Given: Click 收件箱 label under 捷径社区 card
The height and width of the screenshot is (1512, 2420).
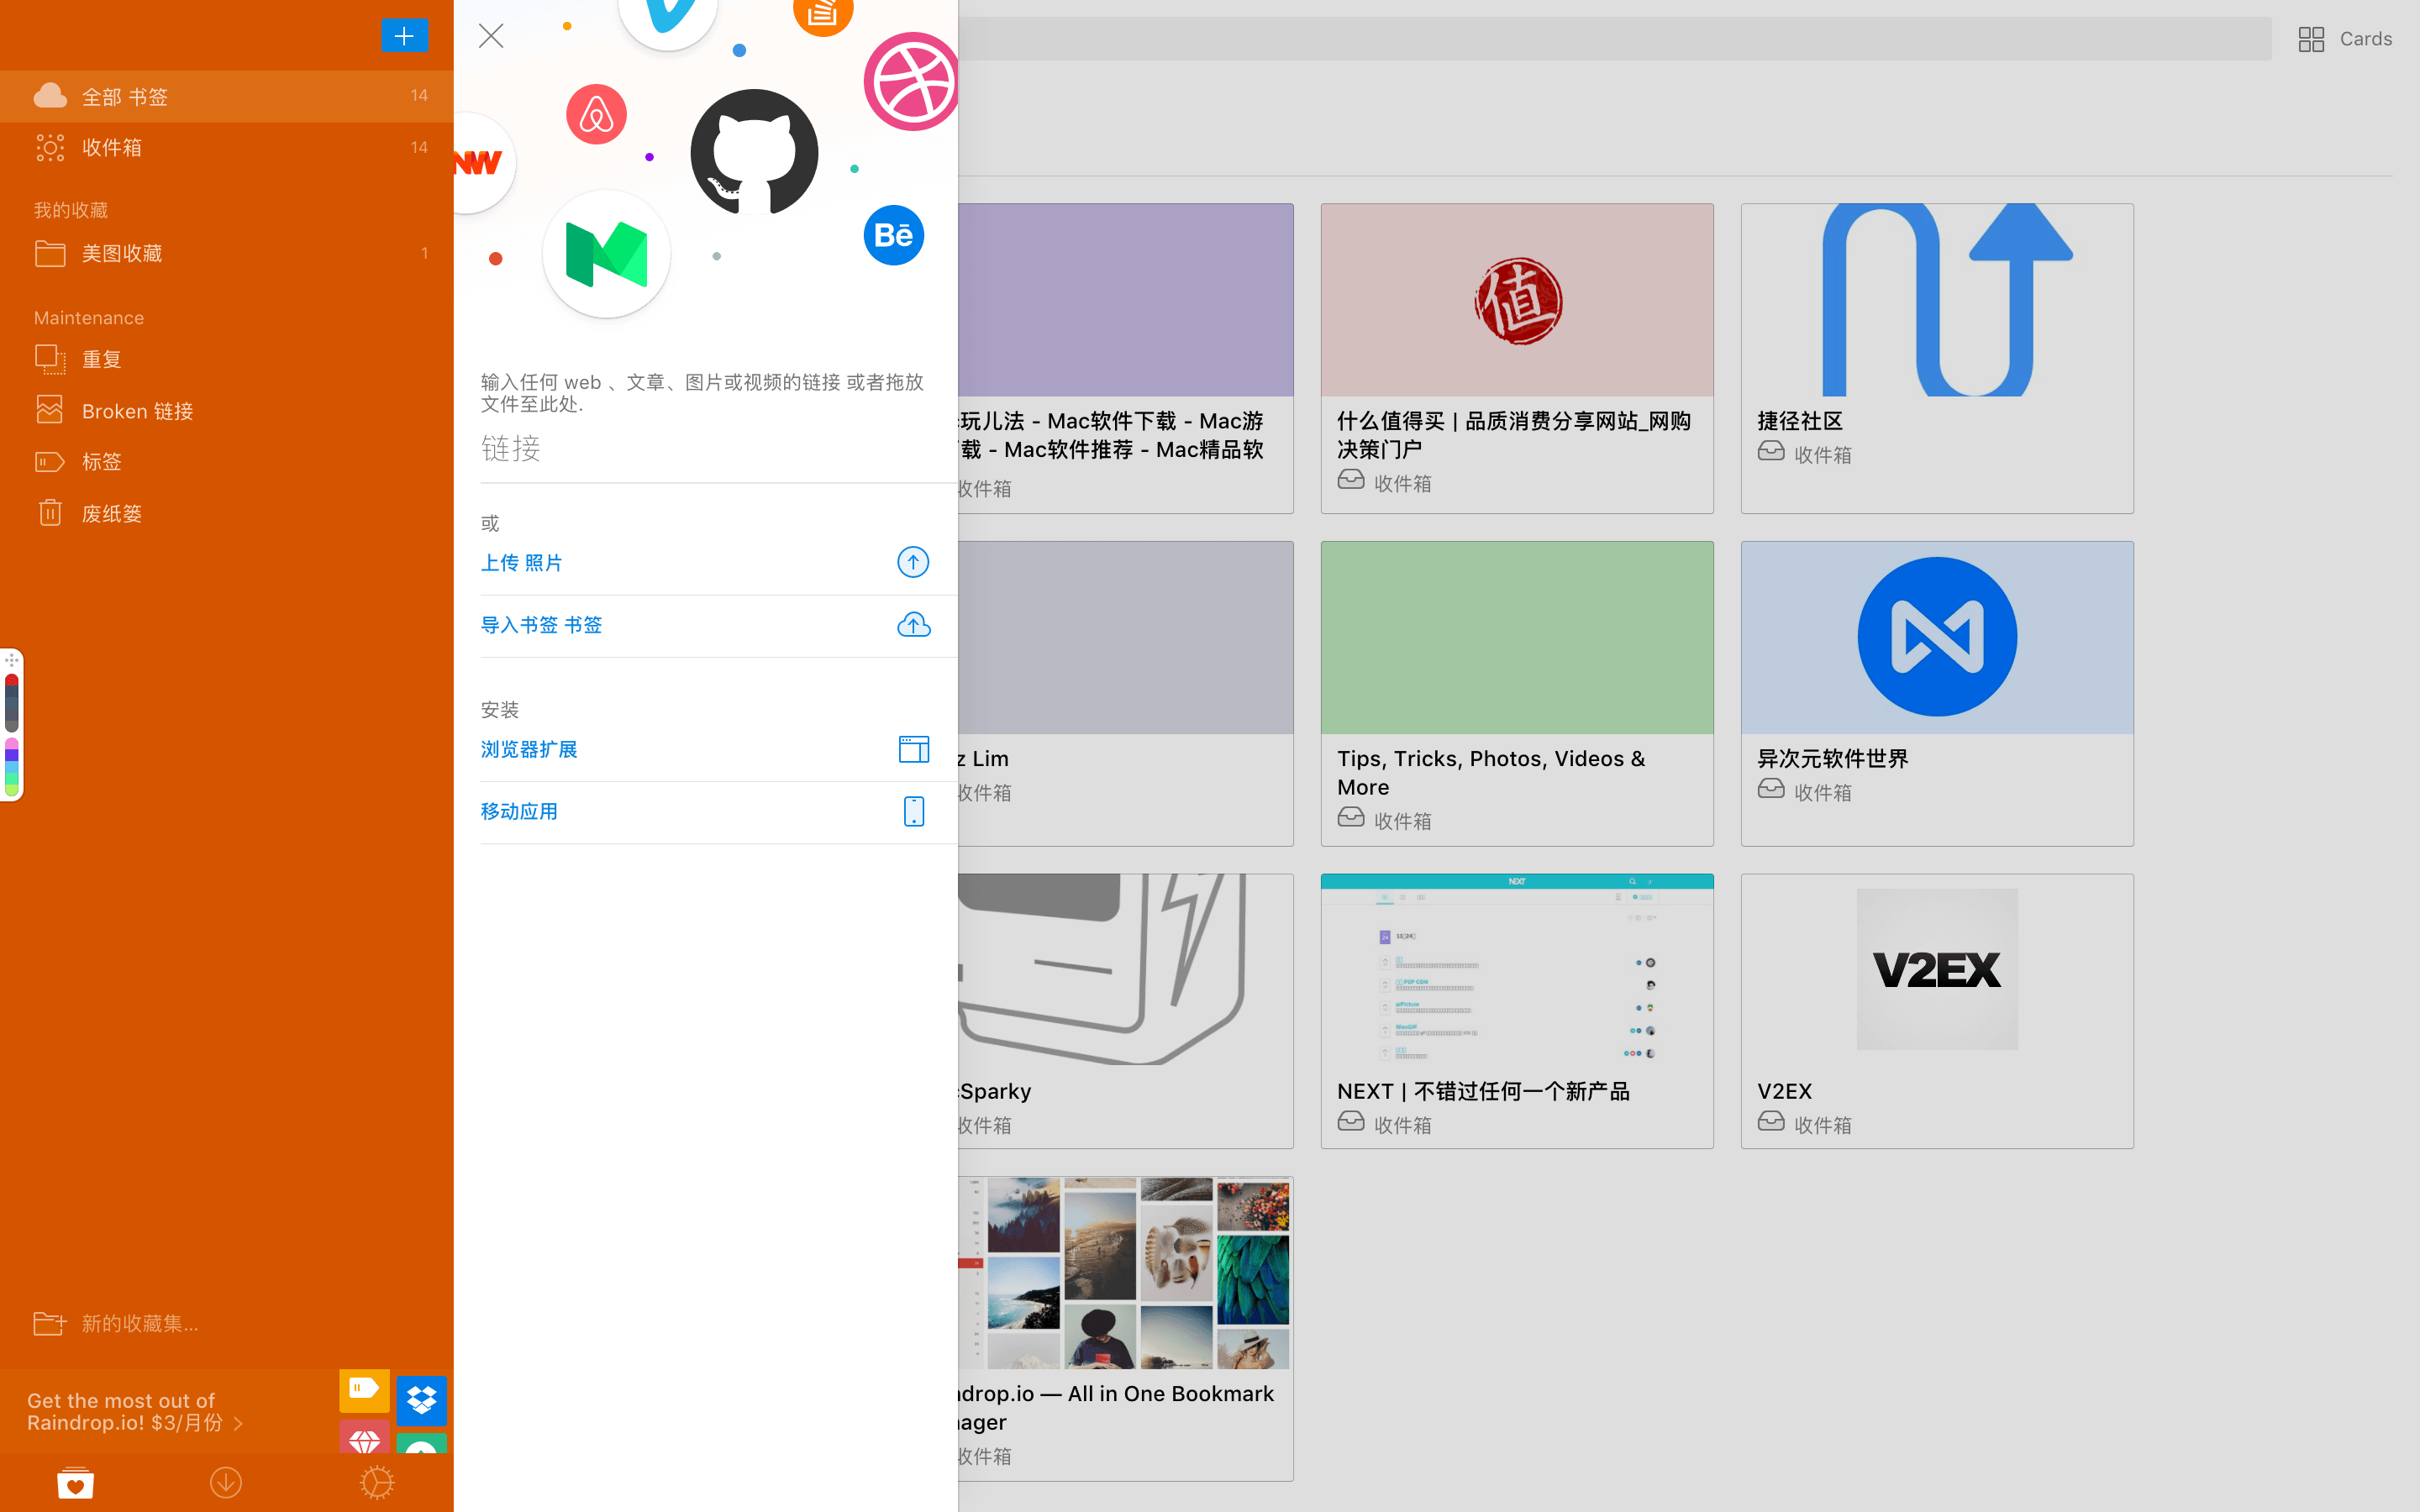Looking at the screenshot, I should point(1823,455).
